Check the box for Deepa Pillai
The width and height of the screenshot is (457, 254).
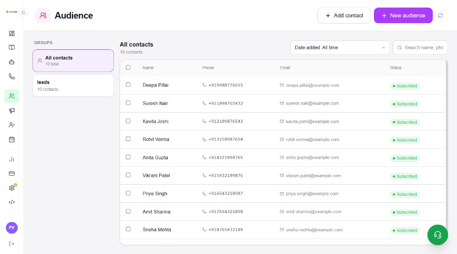128,85
